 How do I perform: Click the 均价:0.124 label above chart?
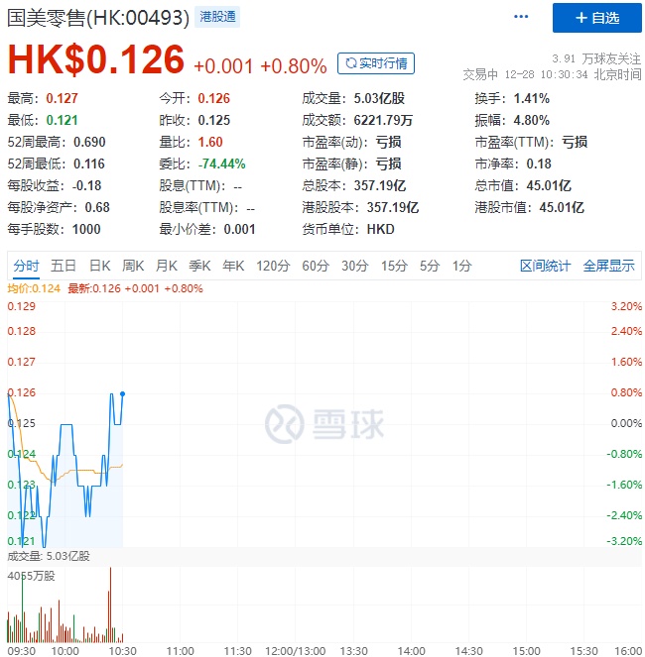34,288
